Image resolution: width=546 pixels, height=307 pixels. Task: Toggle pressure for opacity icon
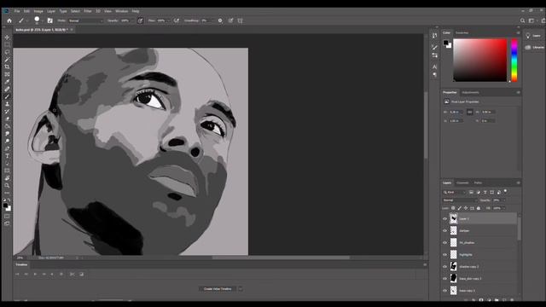coord(140,20)
